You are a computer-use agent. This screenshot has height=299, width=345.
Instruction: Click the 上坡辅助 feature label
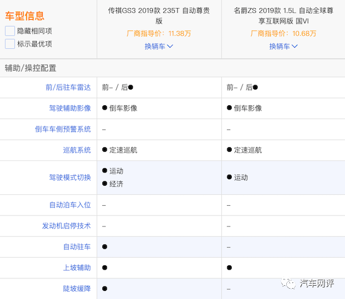point(76,268)
